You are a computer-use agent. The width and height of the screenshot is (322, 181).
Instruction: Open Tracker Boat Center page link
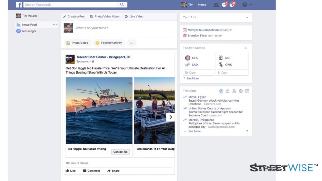pyautogui.click(x=104, y=57)
